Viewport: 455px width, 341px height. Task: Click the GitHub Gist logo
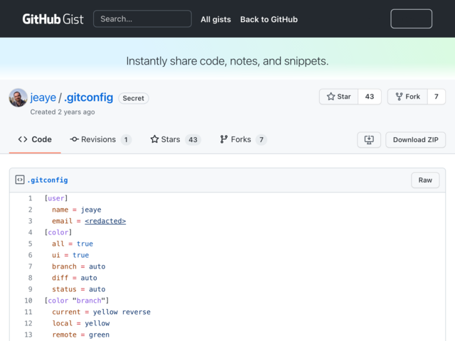pyautogui.click(x=53, y=19)
